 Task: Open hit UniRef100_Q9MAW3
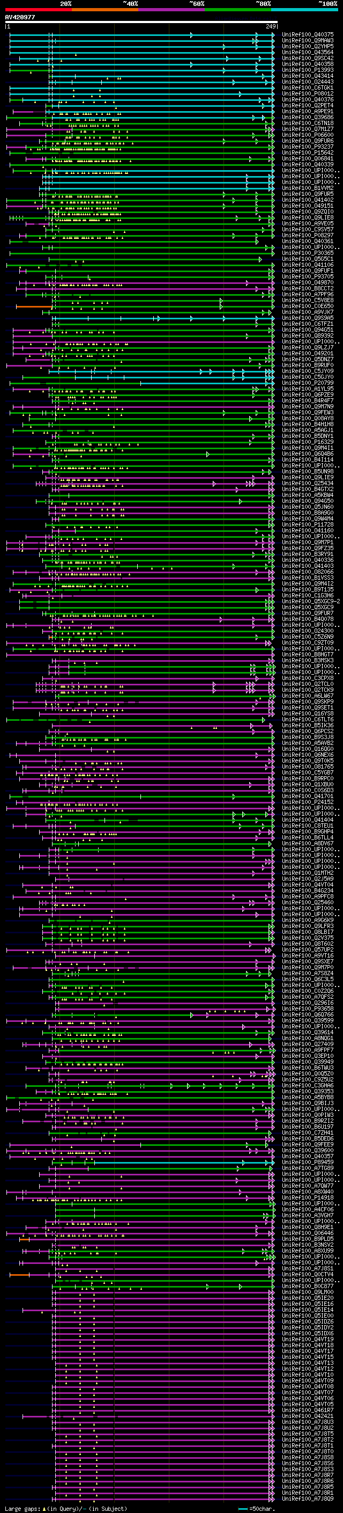[308, 41]
